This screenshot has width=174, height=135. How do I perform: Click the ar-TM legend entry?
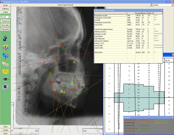(131, 128)
